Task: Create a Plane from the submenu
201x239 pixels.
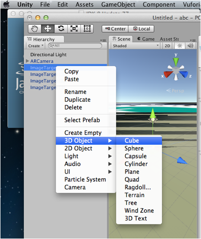Action: click(x=139, y=172)
